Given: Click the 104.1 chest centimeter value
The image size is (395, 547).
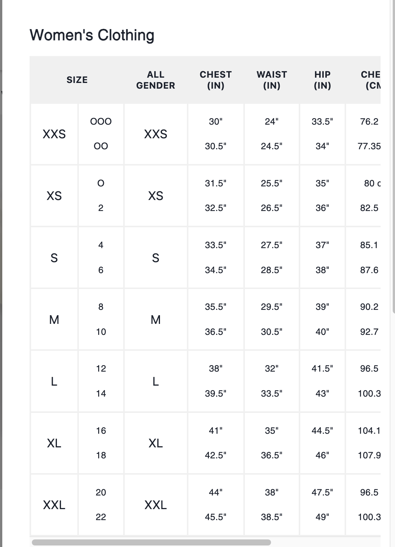Looking at the screenshot, I should (369, 431).
